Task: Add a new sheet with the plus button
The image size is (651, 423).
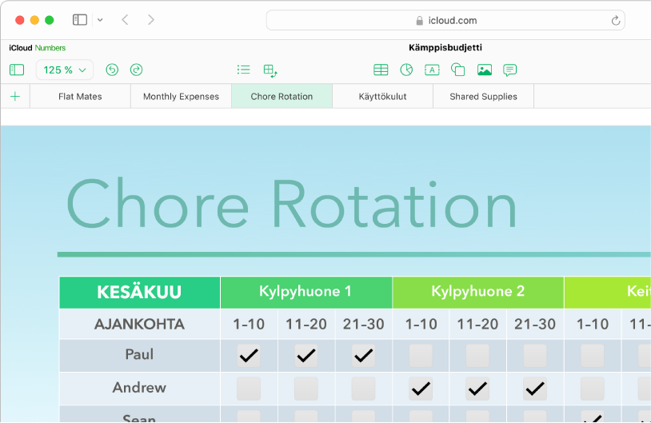Action: (x=15, y=97)
